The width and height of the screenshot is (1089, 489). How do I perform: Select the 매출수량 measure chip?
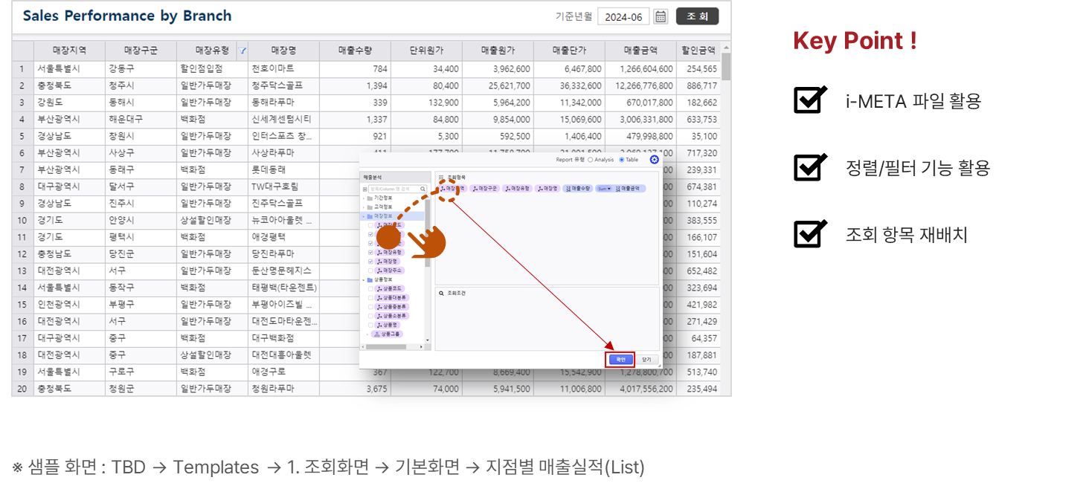pos(576,189)
